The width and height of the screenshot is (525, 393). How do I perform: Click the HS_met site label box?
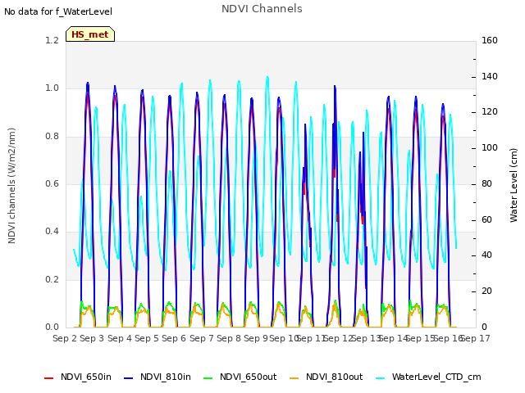point(90,34)
